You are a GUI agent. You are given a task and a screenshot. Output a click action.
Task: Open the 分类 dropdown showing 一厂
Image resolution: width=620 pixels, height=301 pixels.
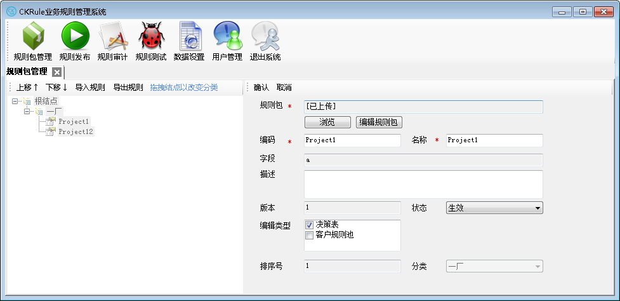point(494,266)
